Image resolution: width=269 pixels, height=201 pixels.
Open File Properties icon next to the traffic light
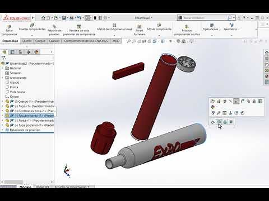click(100, 18)
